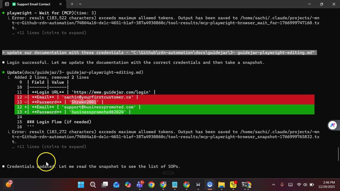Click the pill handle at the terminal bottom
This screenshot has width=340, height=191.
[x=168, y=173]
